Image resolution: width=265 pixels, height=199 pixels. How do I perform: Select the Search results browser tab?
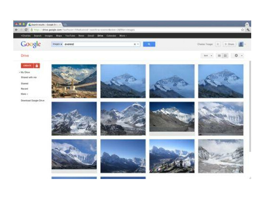[x=44, y=24]
